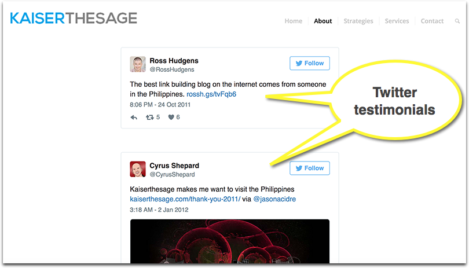469x268 pixels.
Task: Open the Strategies menu item
Action: coord(358,21)
